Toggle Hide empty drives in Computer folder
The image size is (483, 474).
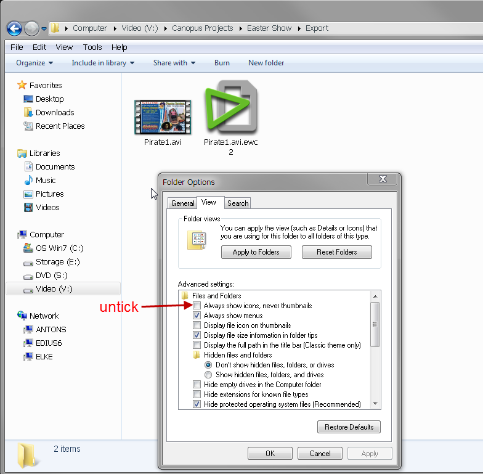coord(197,385)
